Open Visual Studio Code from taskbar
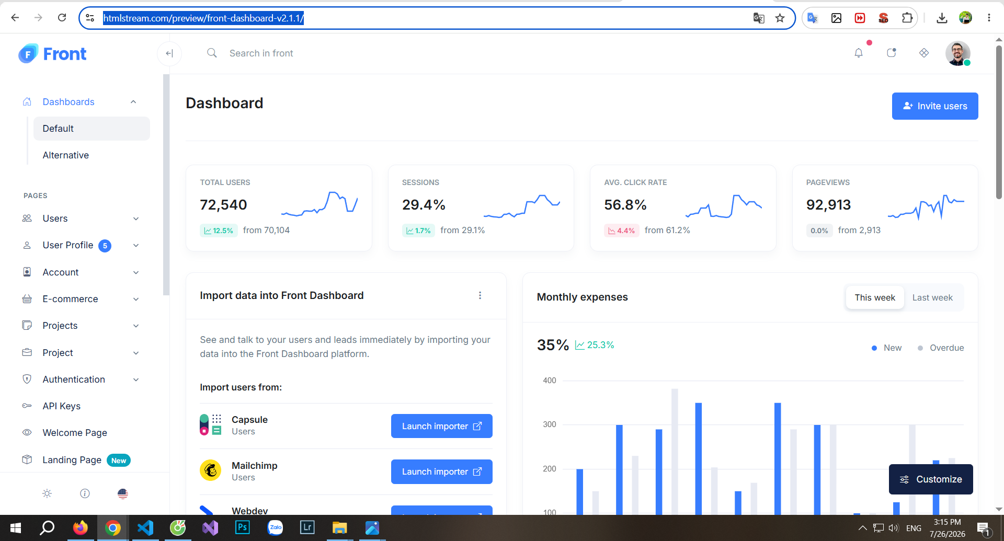Image resolution: width=1004 pixels, height=541 pixels. (145, 528)
